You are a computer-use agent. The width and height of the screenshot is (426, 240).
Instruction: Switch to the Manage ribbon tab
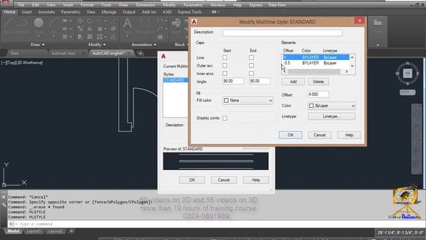[x=108, y=12]
